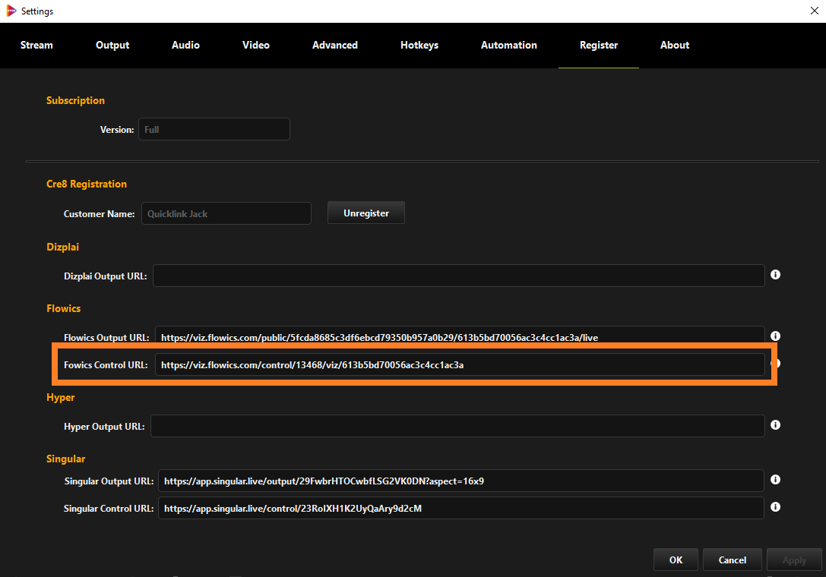Click the 'Flowics Output URL:' label
This screenshot has width=826, height=577.
point(106,337)
